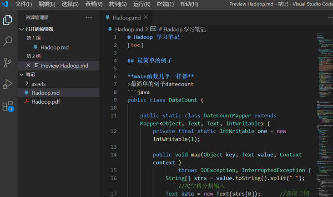Select Preview Hadoop.md under 第 2 组
The image size is (333, 197).
point(58,66)
